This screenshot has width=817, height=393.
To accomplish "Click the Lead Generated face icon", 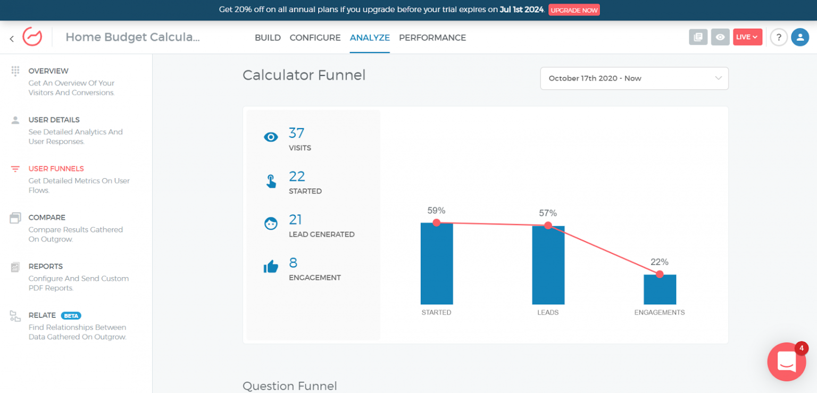I will (271, 224).
